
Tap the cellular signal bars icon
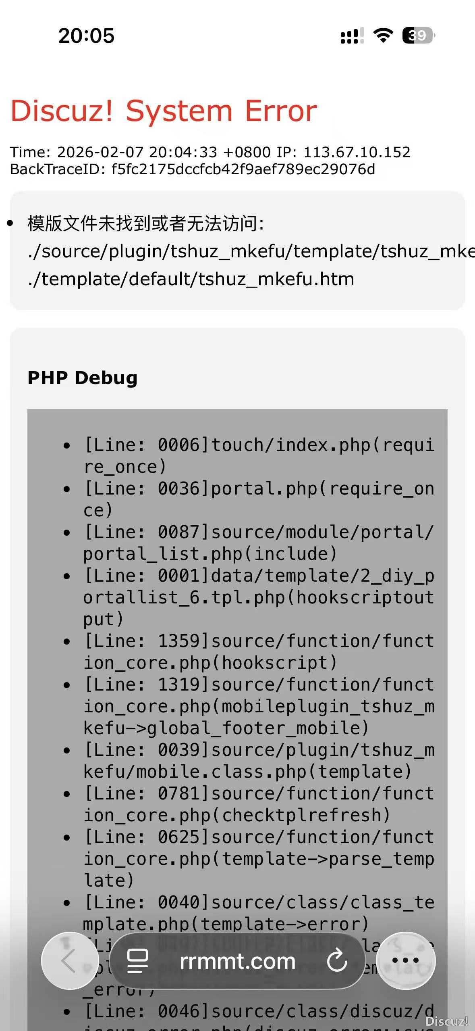tap(352, 35)
